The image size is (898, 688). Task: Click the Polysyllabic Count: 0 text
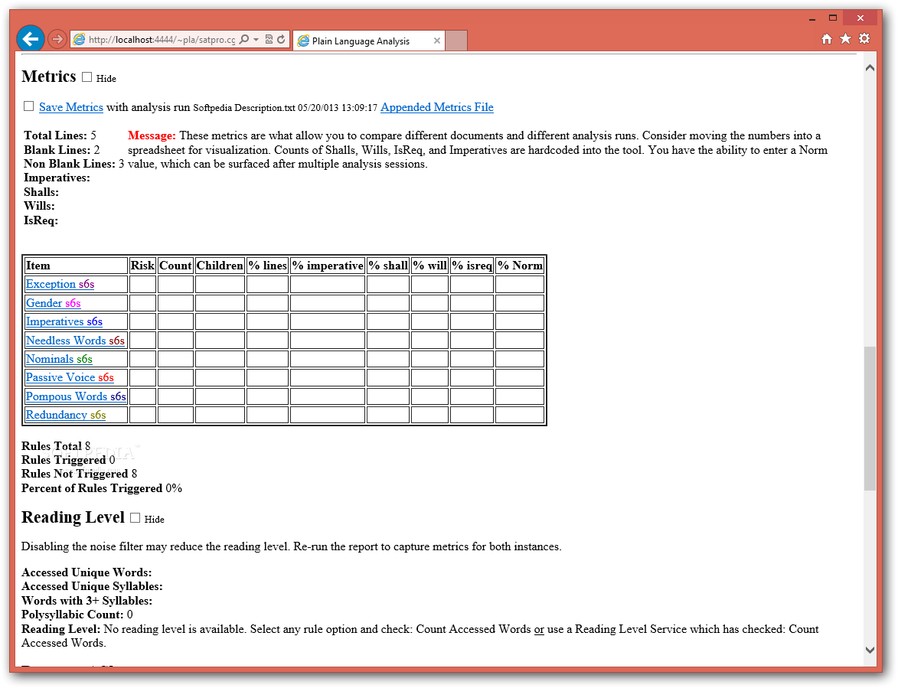(x=77, y=615)
